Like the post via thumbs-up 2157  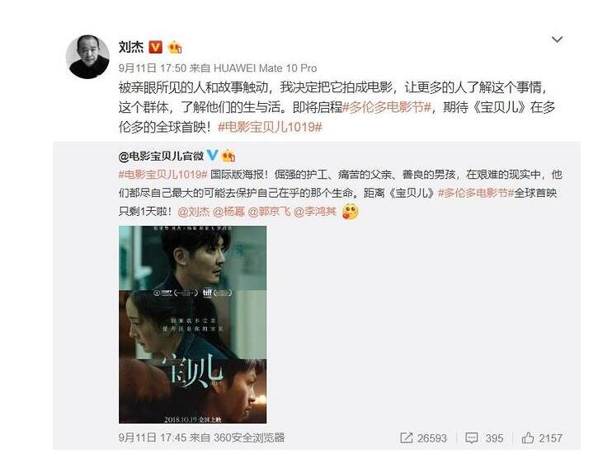(528, 438)
